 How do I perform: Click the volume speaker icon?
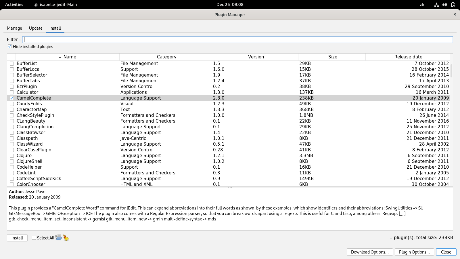[444, 5]
